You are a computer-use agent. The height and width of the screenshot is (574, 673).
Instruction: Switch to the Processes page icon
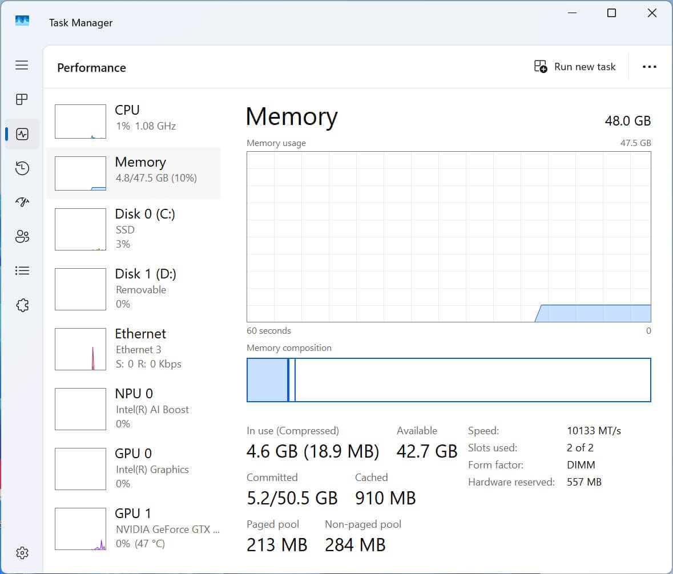coord(22,100)
